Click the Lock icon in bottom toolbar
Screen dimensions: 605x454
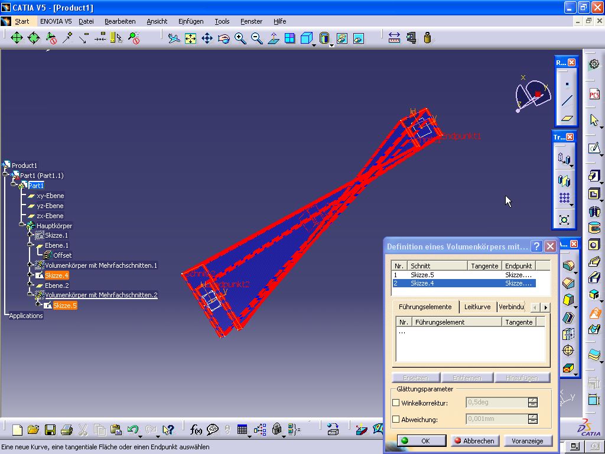coord(277,429)
